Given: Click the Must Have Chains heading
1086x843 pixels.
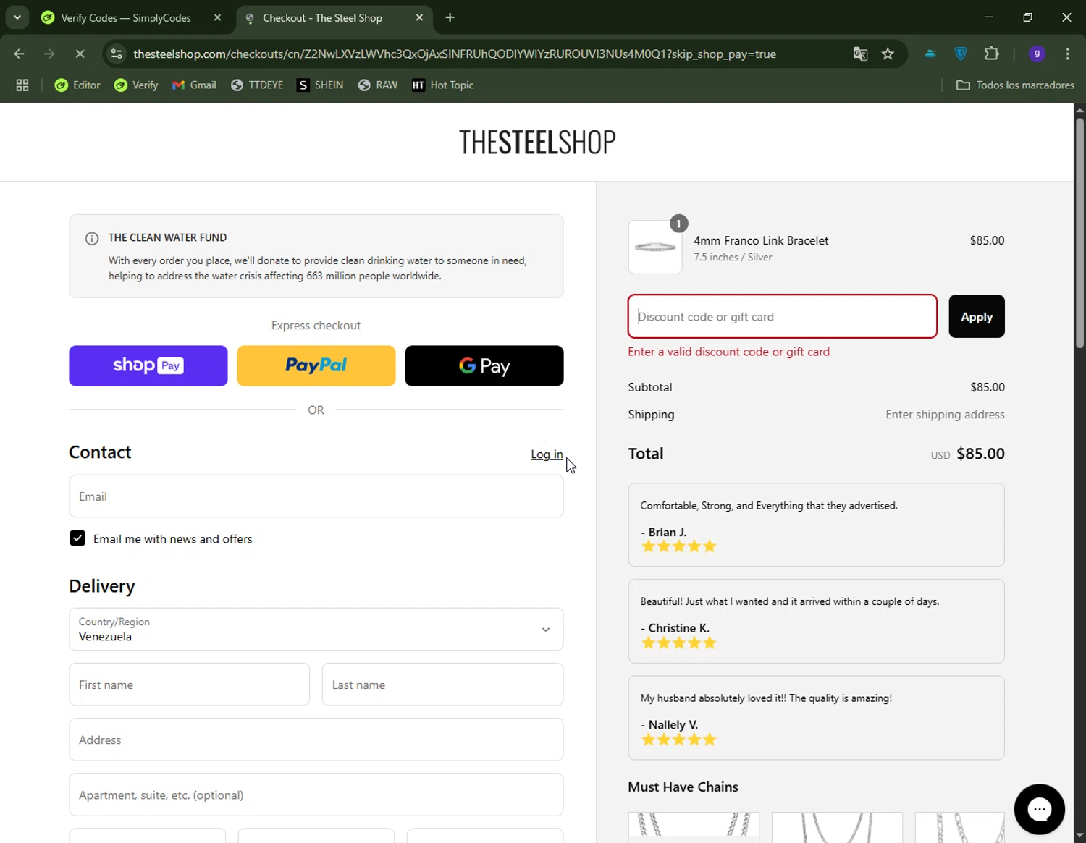Looking at the screenshot, I should click(683, 787).
